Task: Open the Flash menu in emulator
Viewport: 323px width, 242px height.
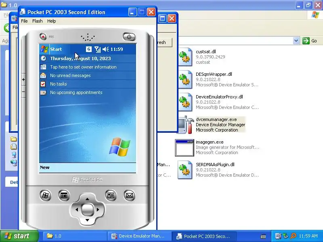Action: click(37, 21)
